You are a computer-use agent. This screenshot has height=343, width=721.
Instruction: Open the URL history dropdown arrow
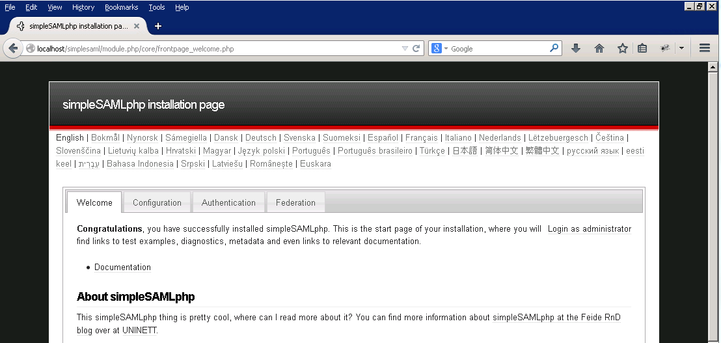[x=405, y=48]
